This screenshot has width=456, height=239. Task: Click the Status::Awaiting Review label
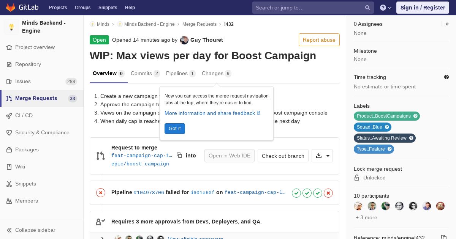[385, 138]
